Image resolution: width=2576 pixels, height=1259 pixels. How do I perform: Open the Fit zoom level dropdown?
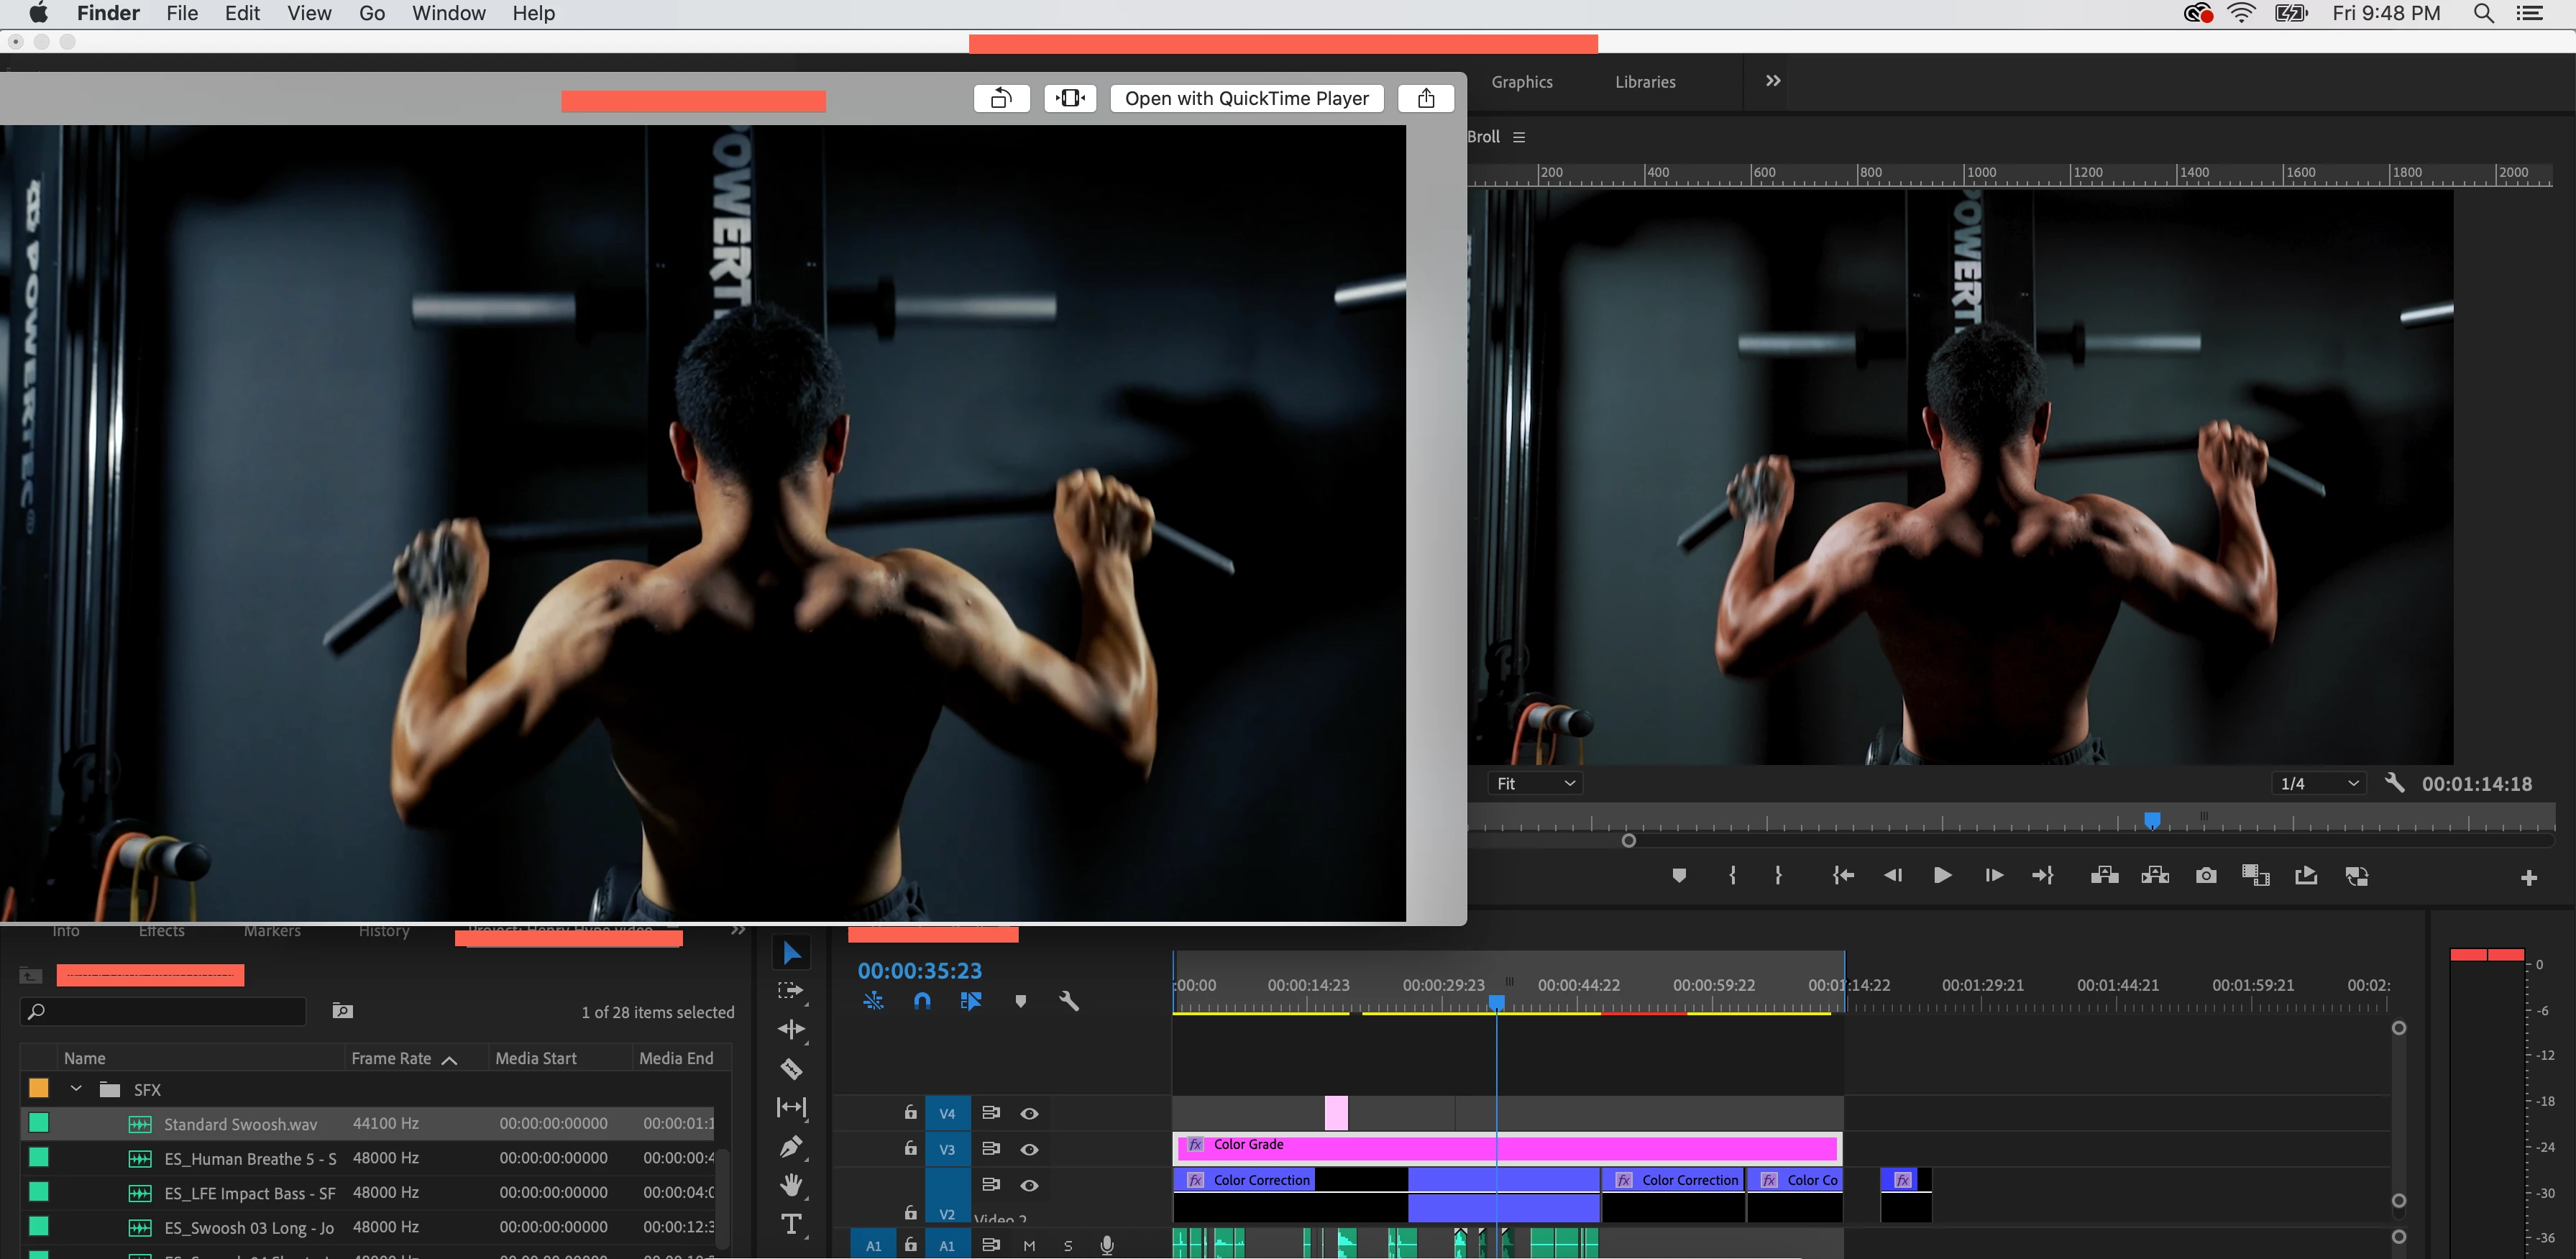pos(1535,783)
